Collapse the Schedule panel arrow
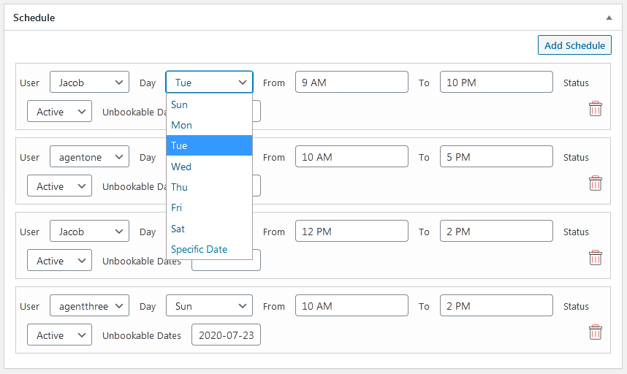Image resolution: width=627 pixels, height=374 pixels. 609,17
